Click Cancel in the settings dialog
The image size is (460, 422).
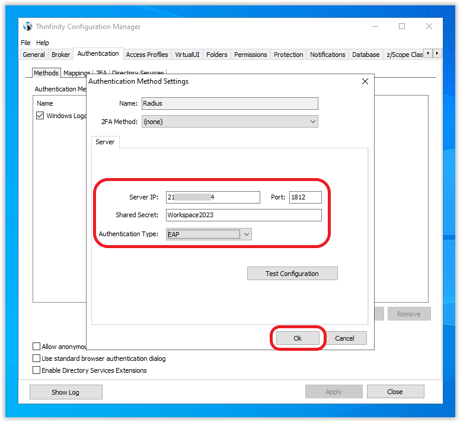(x=345, y=338)
